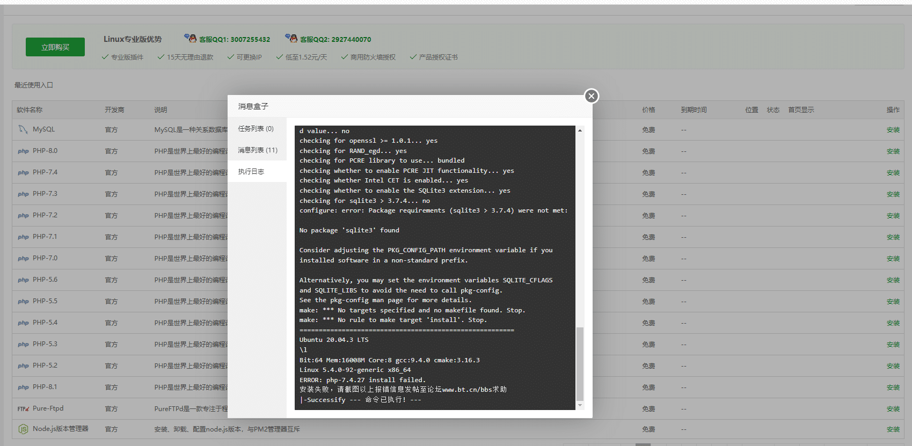The image size is (912, 446).
Task: Click 安装 for MySQL
Action: point(893,130)
